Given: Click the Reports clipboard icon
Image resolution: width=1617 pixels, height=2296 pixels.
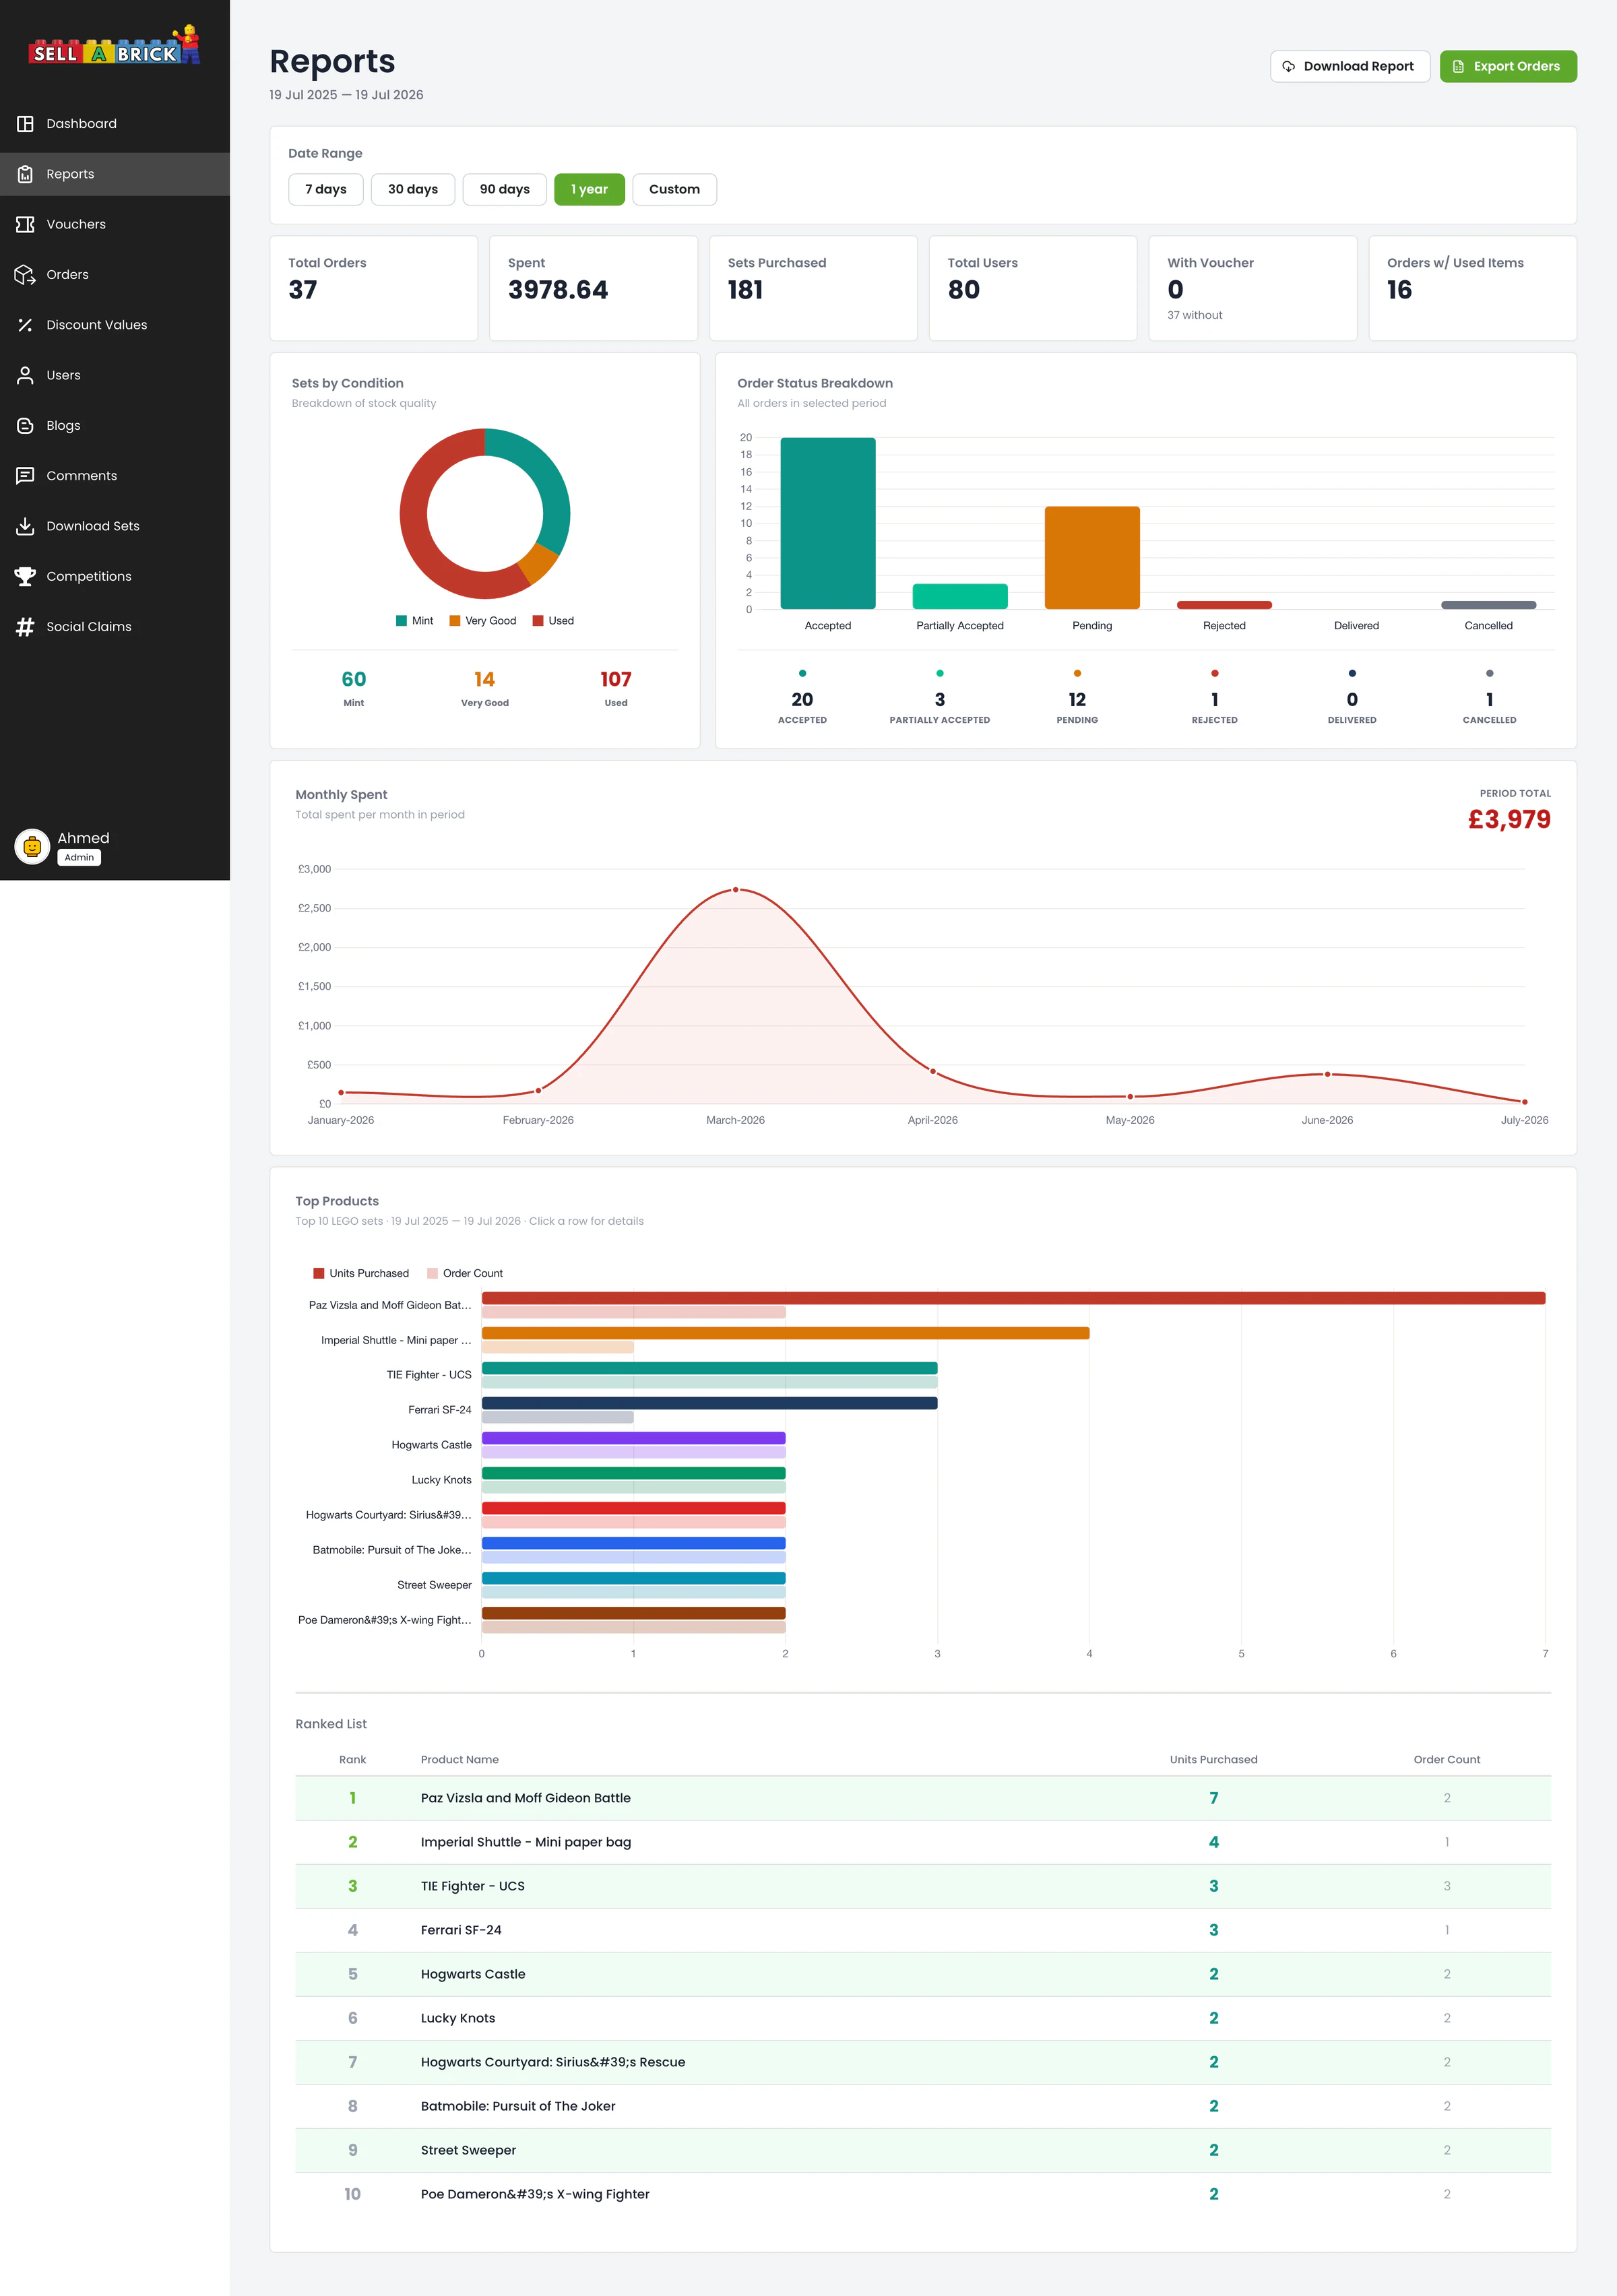Looking at the screenshot, I should (25, 174).
